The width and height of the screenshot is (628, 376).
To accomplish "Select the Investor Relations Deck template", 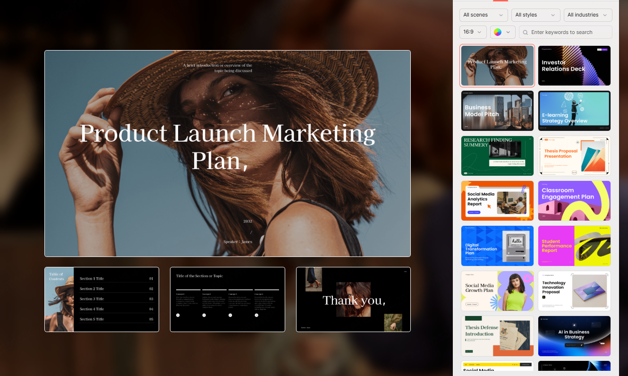I will [574, 66].
